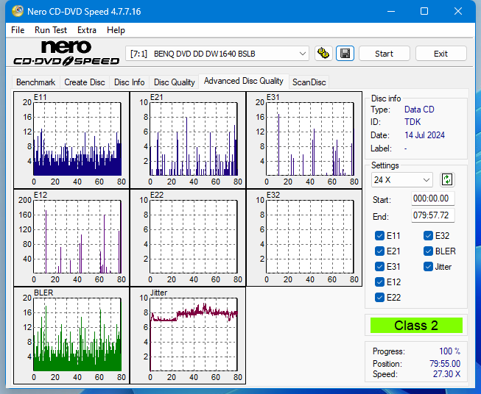Uncheck the E21 checkbox

[x=379, y=251]
